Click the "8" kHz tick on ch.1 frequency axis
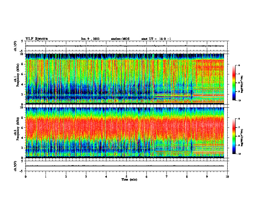Screen dimensions: 256x198 point(23,64)
